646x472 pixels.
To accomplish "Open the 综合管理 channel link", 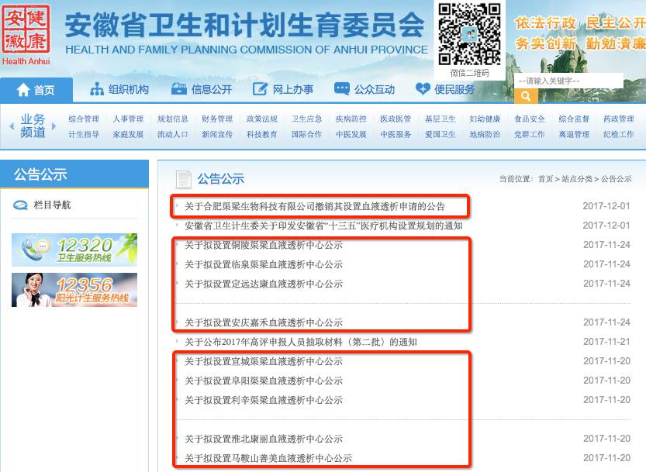I will pyautogui.click(x=84, y=119).
